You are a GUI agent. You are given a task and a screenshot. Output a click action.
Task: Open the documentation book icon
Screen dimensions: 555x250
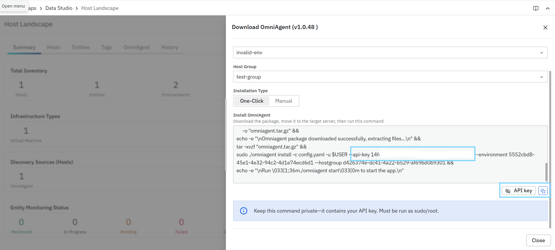(x=536, y=8)
